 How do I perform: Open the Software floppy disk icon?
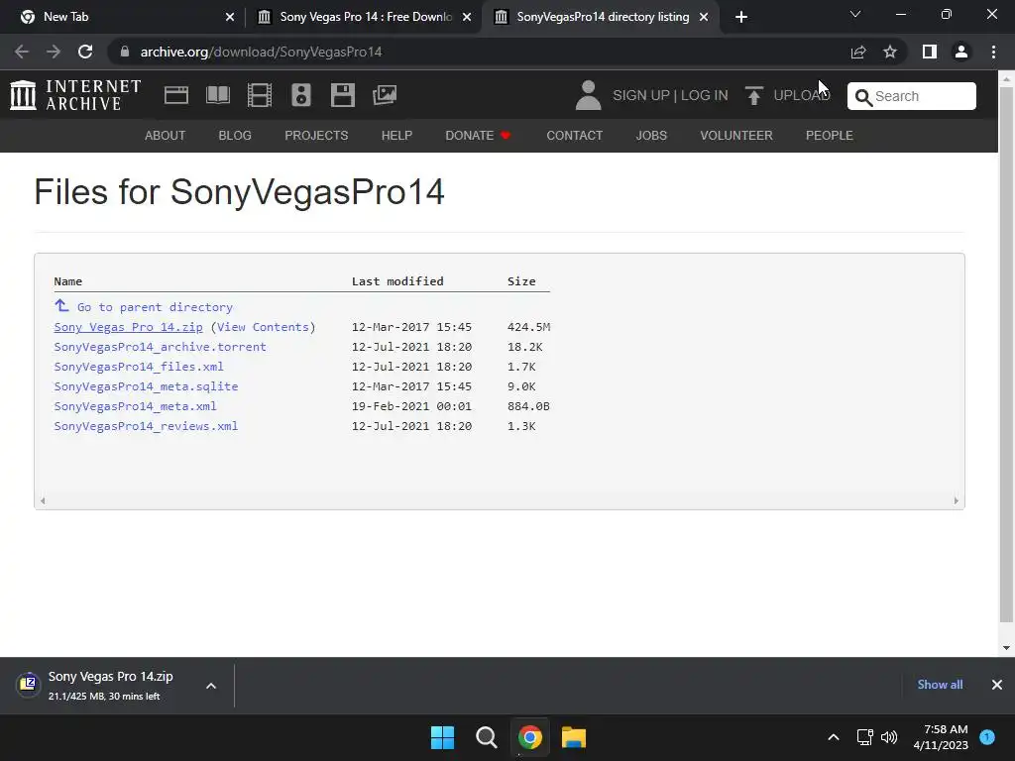coord(342,95)
